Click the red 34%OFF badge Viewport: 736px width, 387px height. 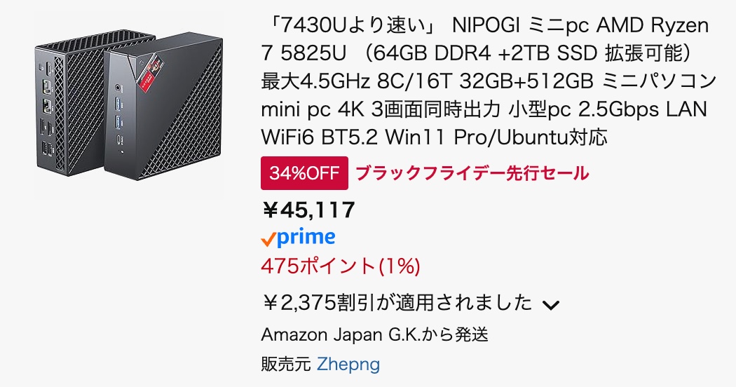[304, 173]
